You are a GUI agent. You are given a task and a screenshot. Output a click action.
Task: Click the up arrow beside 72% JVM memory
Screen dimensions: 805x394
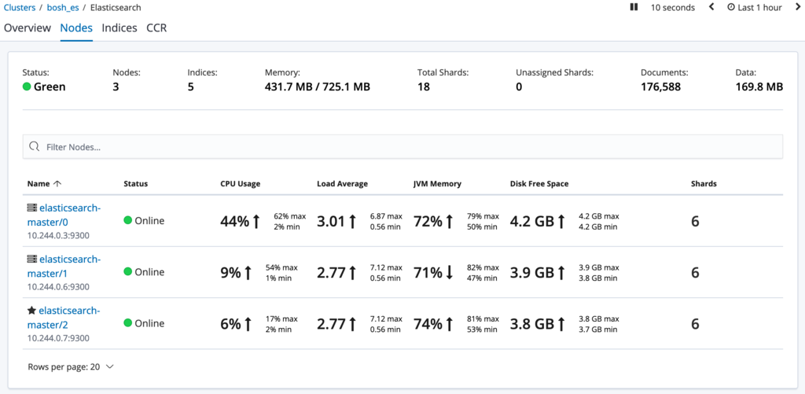point(449,222)
